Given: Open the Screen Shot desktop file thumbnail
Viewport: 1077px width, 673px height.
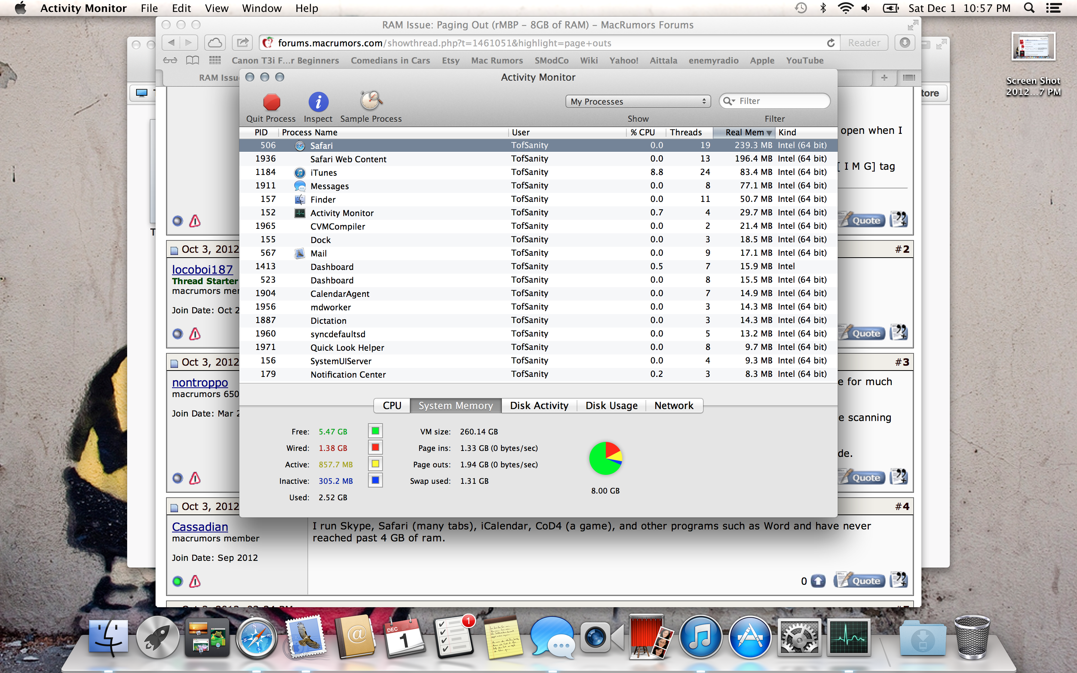Looking at the screenshot, I should [x=1033, y=46].
